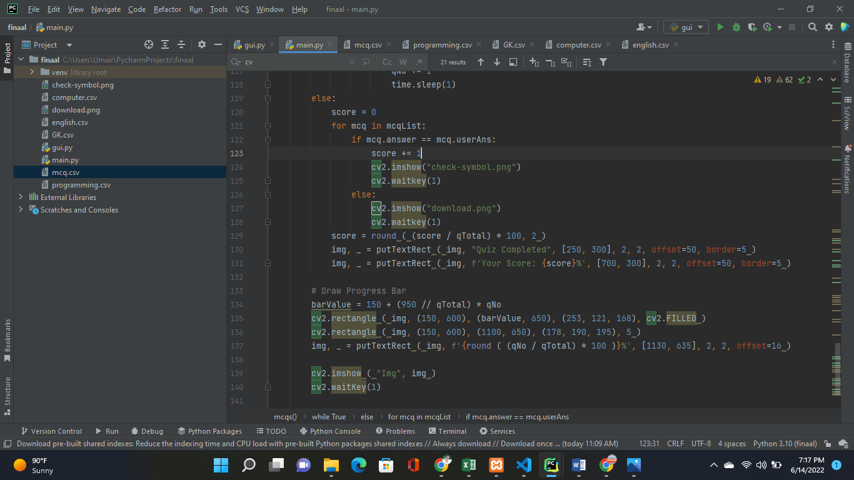Click Collapse All in Project panel
854x480 pixels.
click(x=181, y=44)
